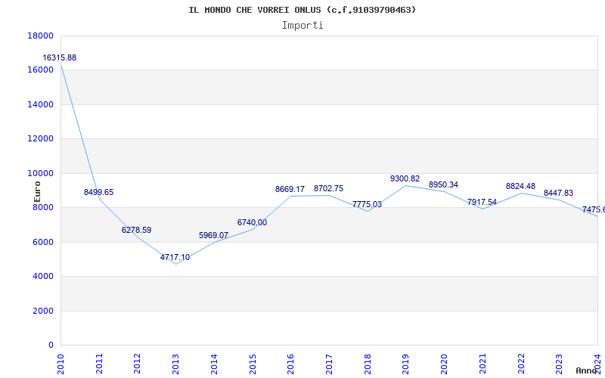Click x-axis year 2011
This screenshot has height=378, width=605.
click(x=99, y=364)
